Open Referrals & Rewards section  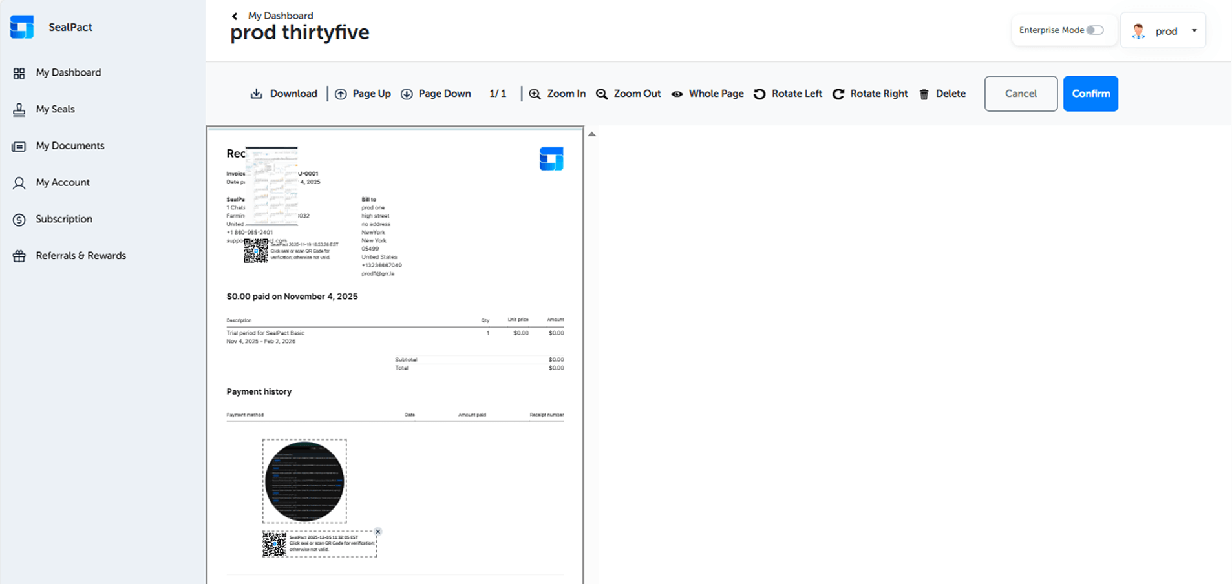[81, 256]
